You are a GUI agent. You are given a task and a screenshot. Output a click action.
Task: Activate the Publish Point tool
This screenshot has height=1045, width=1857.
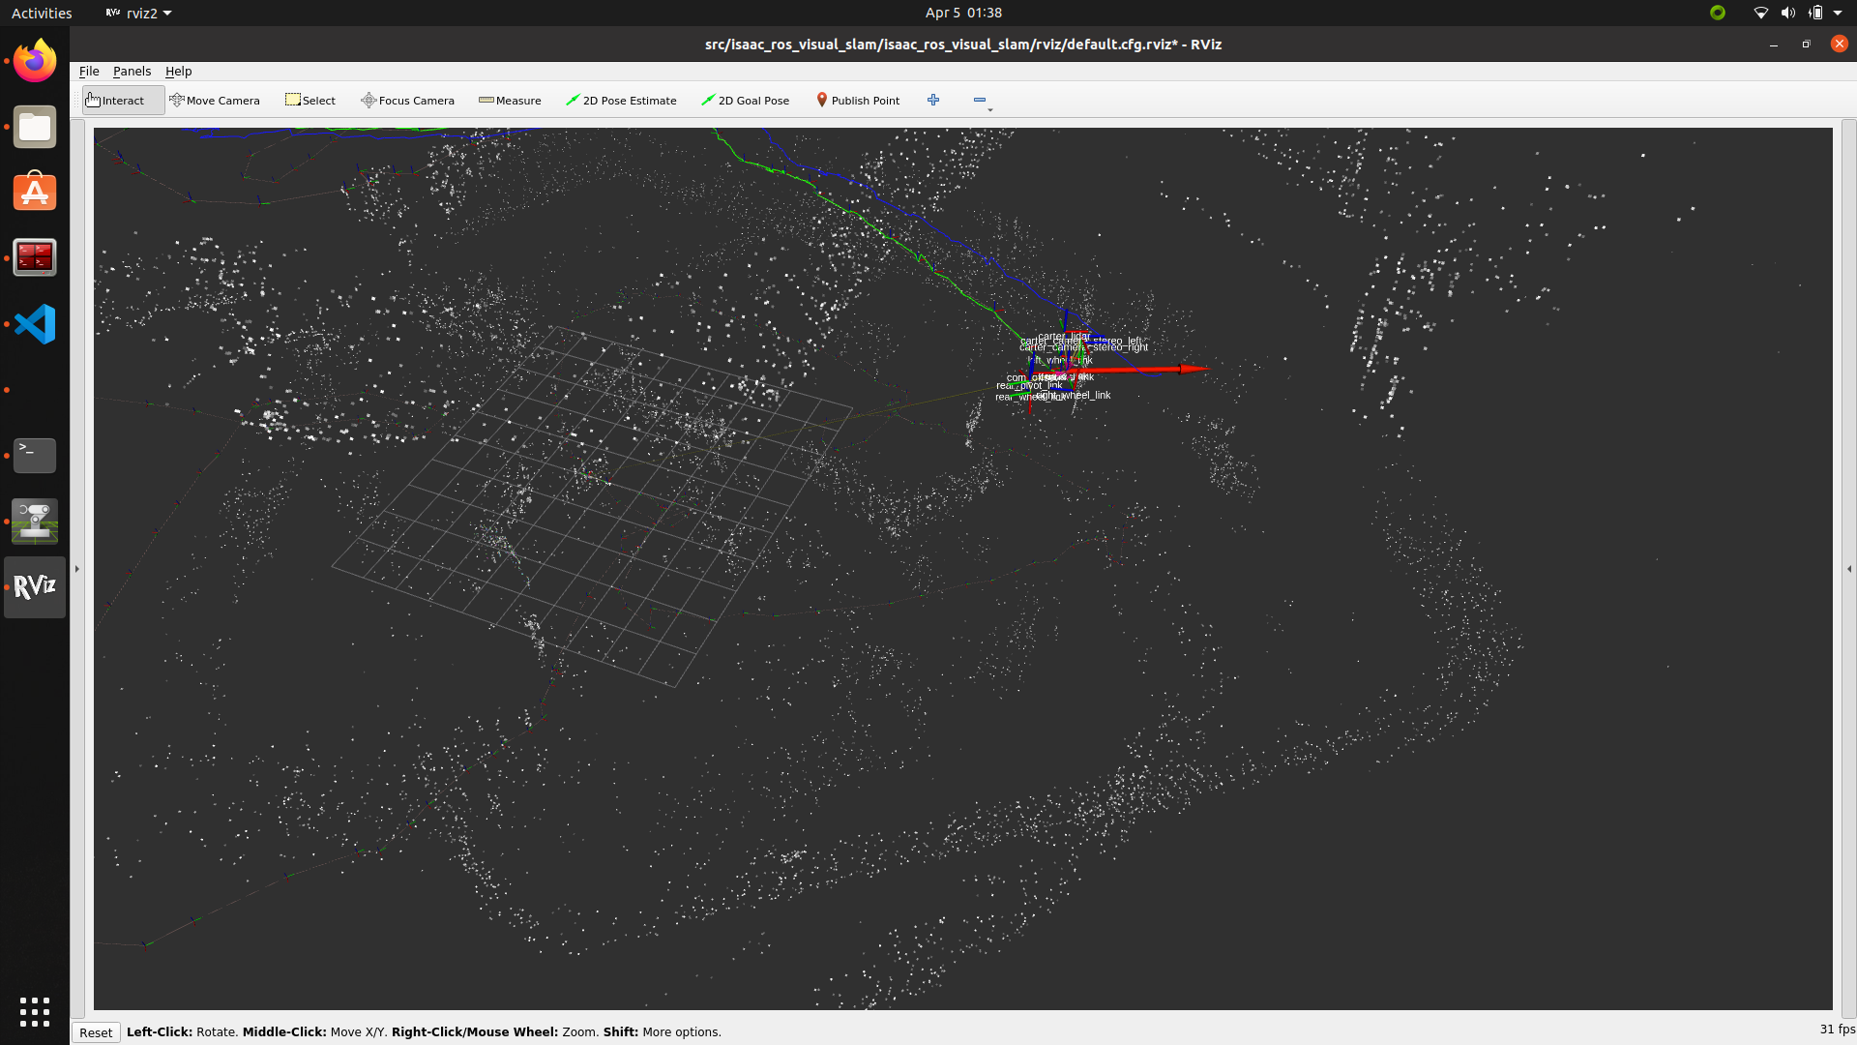tap(857, 100)
